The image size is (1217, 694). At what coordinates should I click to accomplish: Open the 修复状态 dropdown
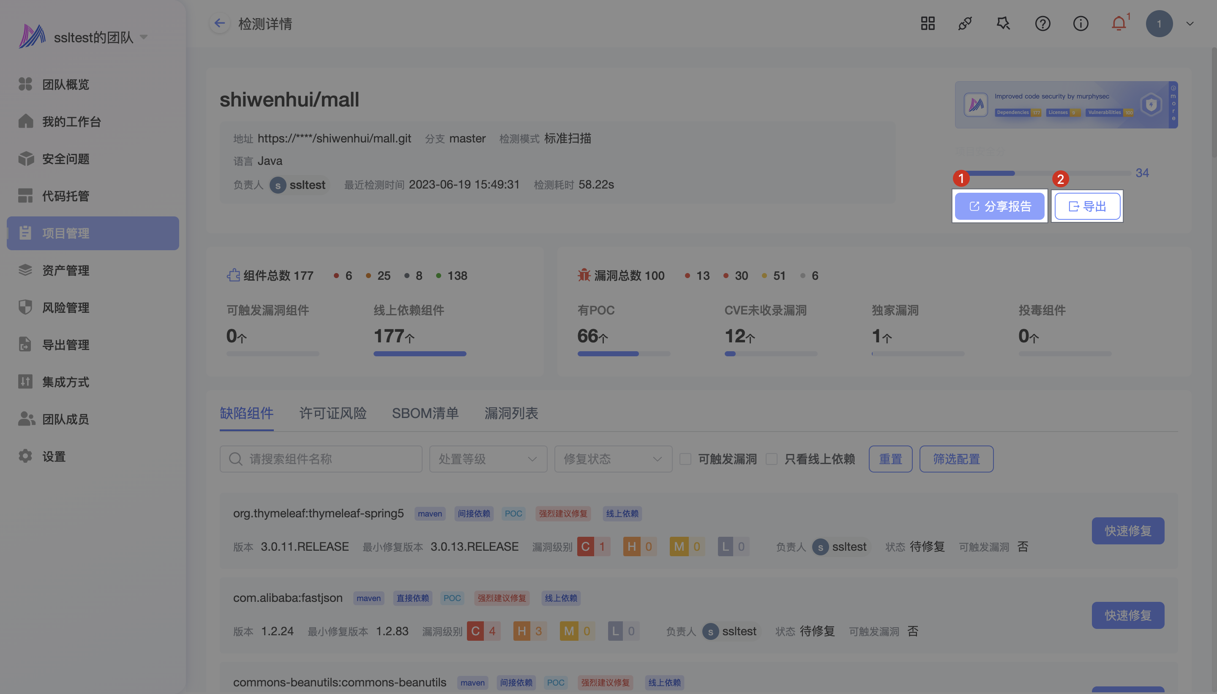click(x=613, y=459)
